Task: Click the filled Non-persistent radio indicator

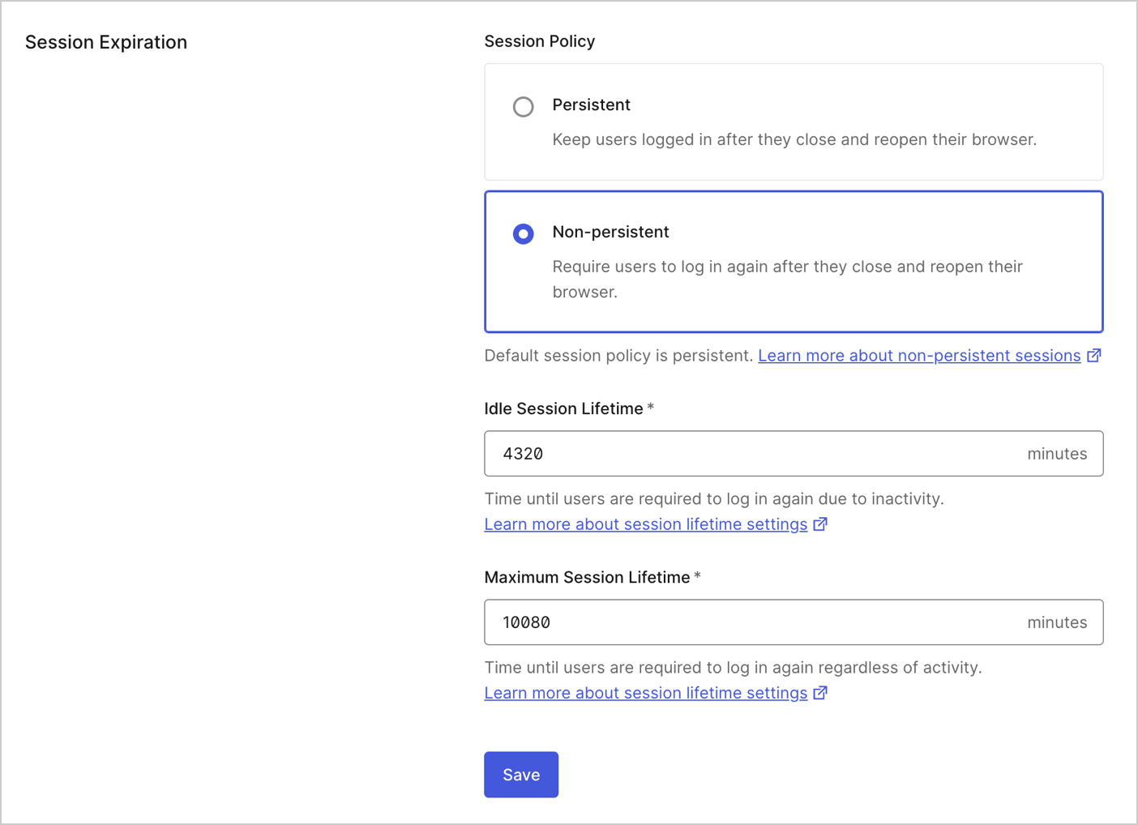Action: 524,233
